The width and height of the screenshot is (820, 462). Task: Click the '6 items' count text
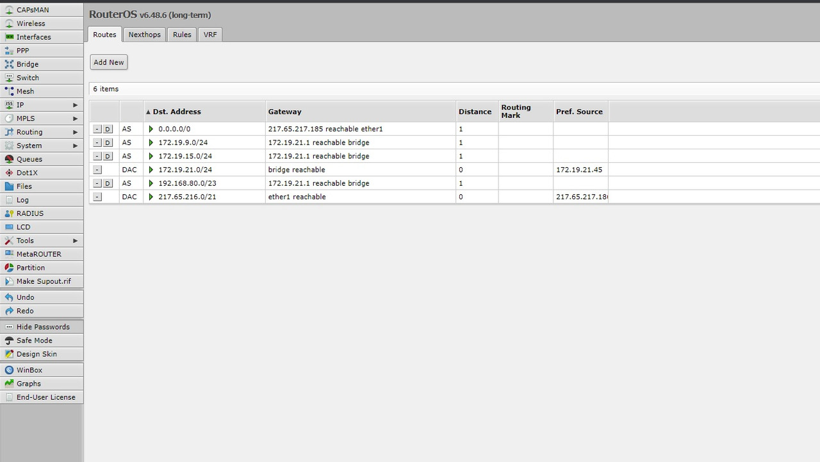(x=106, y=89)
